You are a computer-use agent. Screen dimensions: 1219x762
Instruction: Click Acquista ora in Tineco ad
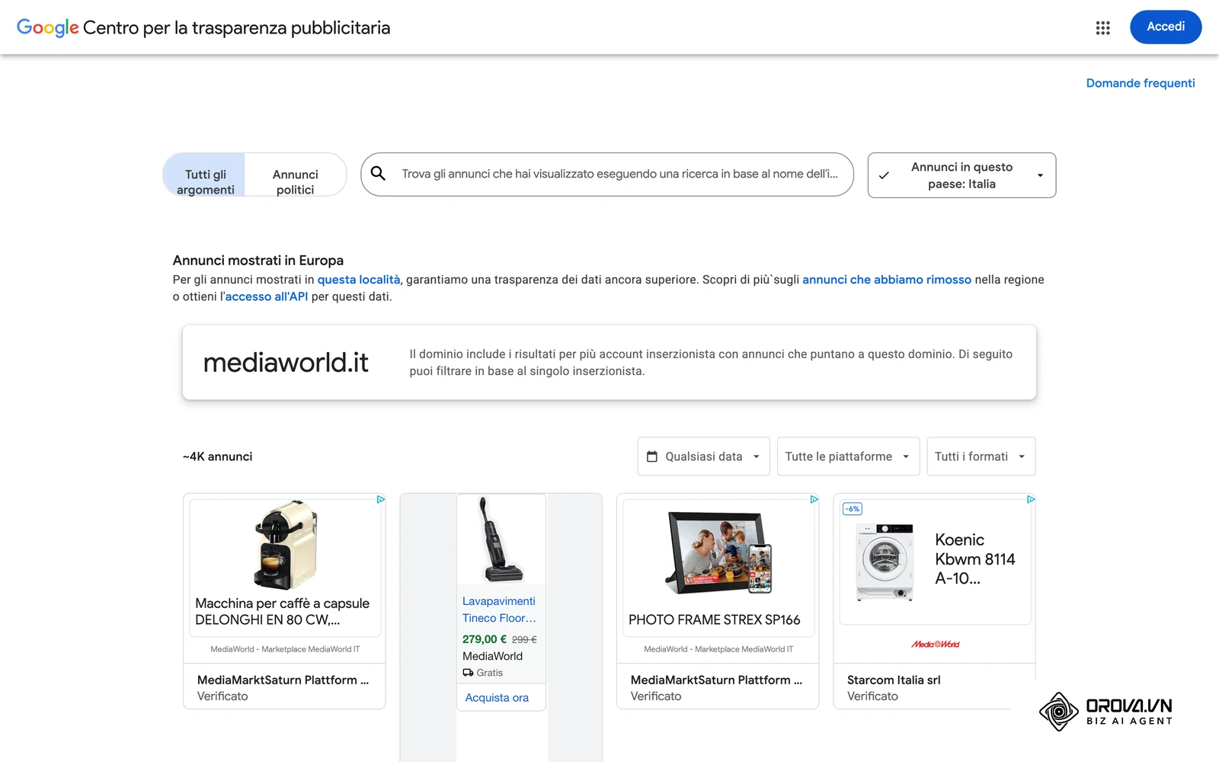497,698
